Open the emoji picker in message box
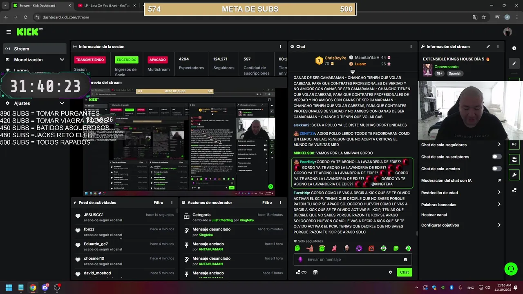 coord(405,259)
